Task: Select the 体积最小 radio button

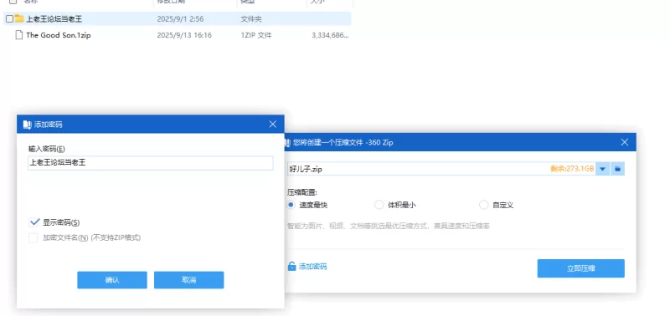Action: coord(379,205)
